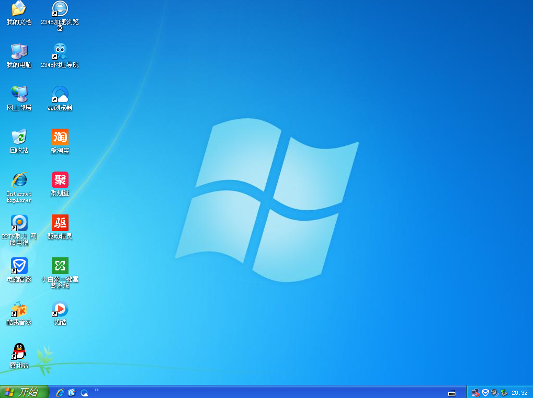
Task: Select the 网上邻居 desktop icon
Action: pyautogui.click(x=19, y=98)
